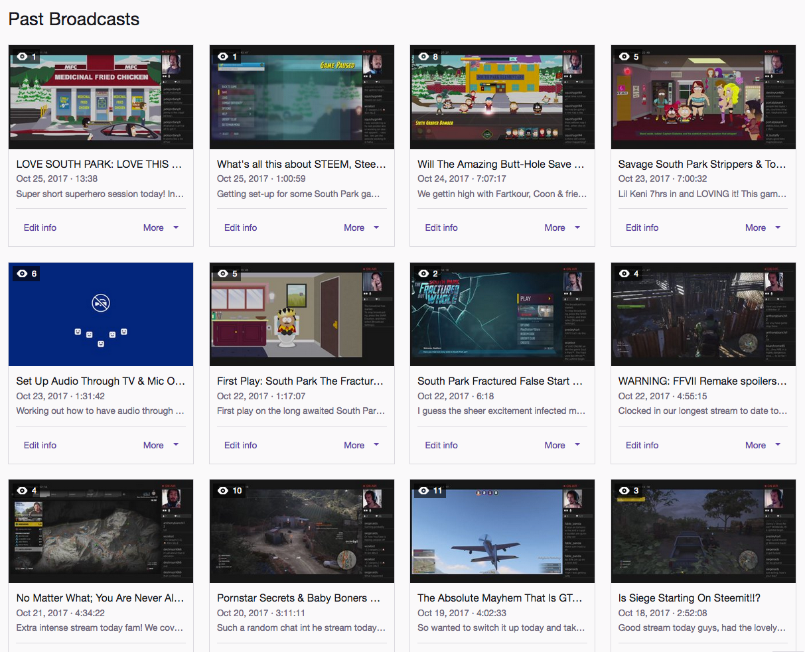Click title Will The Amazing Butt-Hole Save

coord(501,164)
